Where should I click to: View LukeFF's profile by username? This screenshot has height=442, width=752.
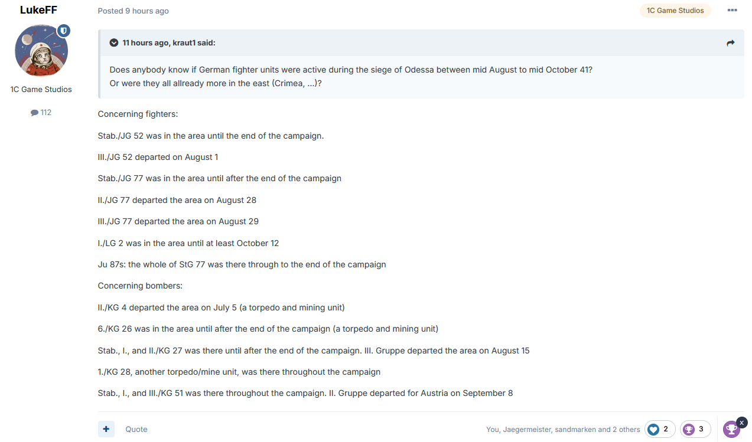coord(38,10)
